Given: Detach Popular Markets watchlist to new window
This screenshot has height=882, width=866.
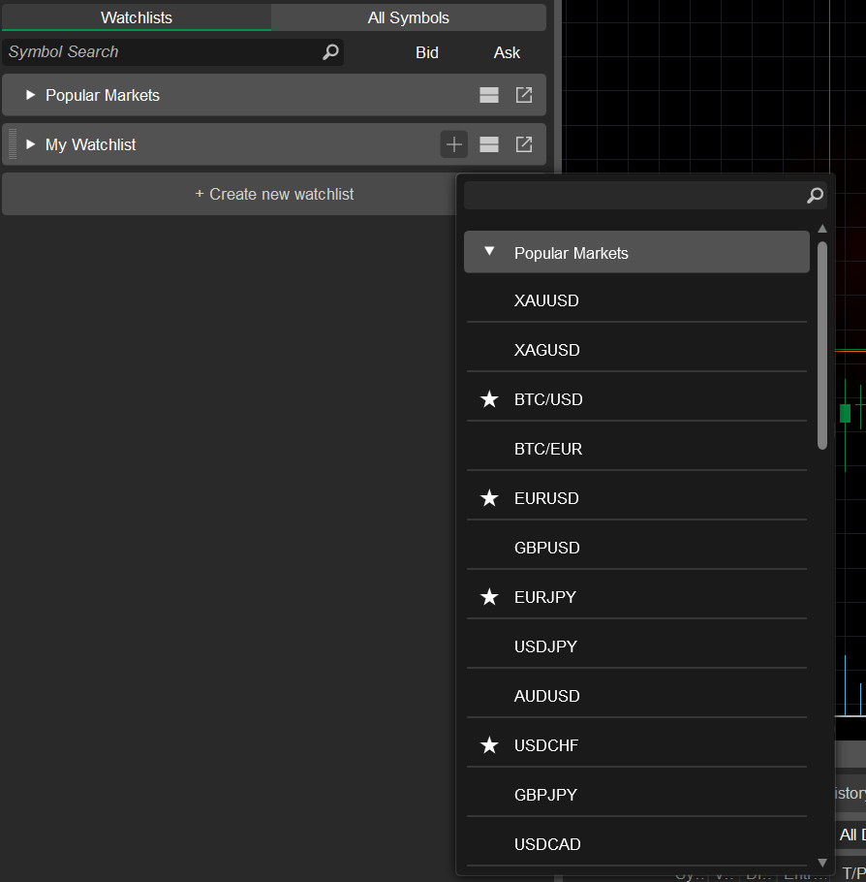Looking at the screenshot, I should coord(524,95).
